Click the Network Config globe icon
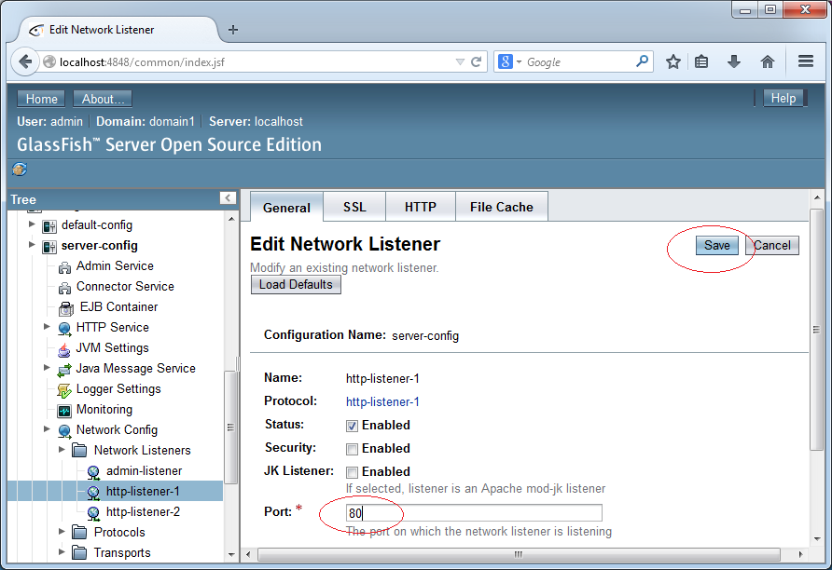This screenshot has width=832, height=570. (x=64, y=431)
